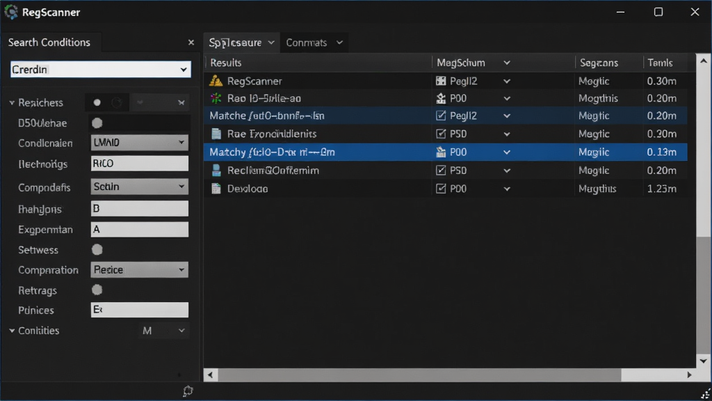Click the green star icon beside Rao row
The image size is (712, 401).
tap(216, 98)
